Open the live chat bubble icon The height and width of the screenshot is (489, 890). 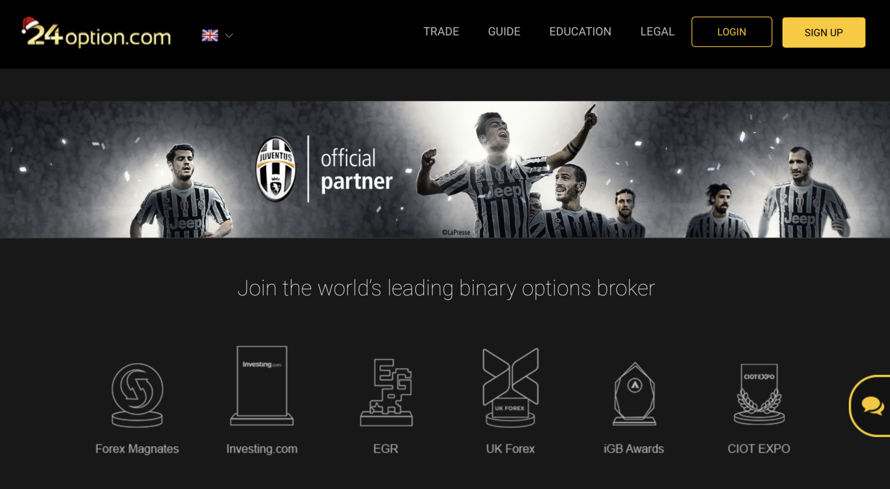872,406
